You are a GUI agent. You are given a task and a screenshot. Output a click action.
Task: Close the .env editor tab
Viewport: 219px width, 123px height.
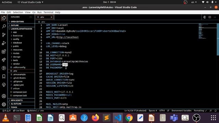coord(51,17)
